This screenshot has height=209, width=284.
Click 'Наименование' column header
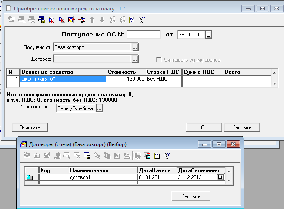pos(103,170)
